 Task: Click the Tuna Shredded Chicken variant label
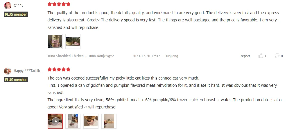(80, 56)
